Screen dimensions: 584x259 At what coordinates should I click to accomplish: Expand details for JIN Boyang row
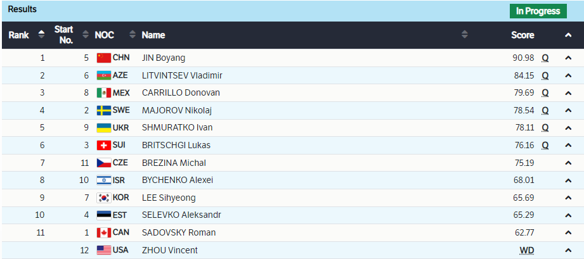click(568, 58)
